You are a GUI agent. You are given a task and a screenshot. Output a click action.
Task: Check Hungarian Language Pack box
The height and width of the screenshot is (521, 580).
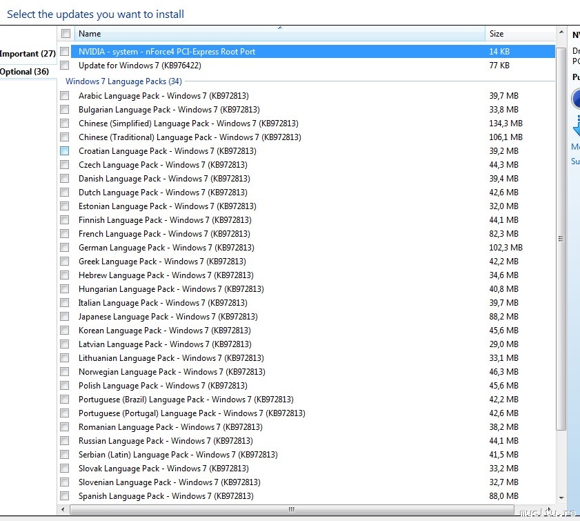tap(65, 289)
